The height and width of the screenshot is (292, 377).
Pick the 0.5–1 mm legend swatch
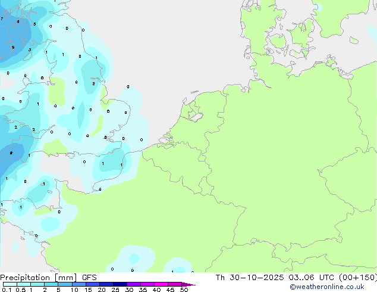(24, 284)
